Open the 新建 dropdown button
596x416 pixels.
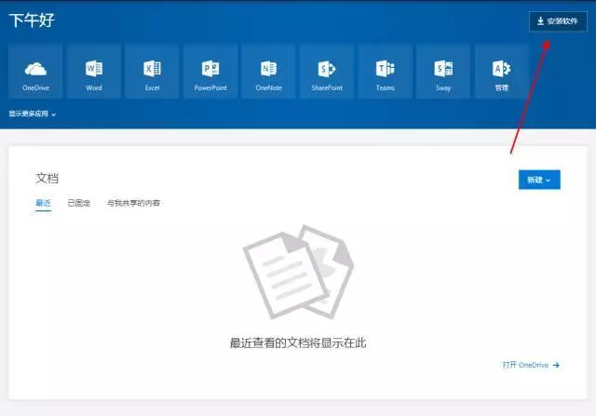click(x=539, y=180)
